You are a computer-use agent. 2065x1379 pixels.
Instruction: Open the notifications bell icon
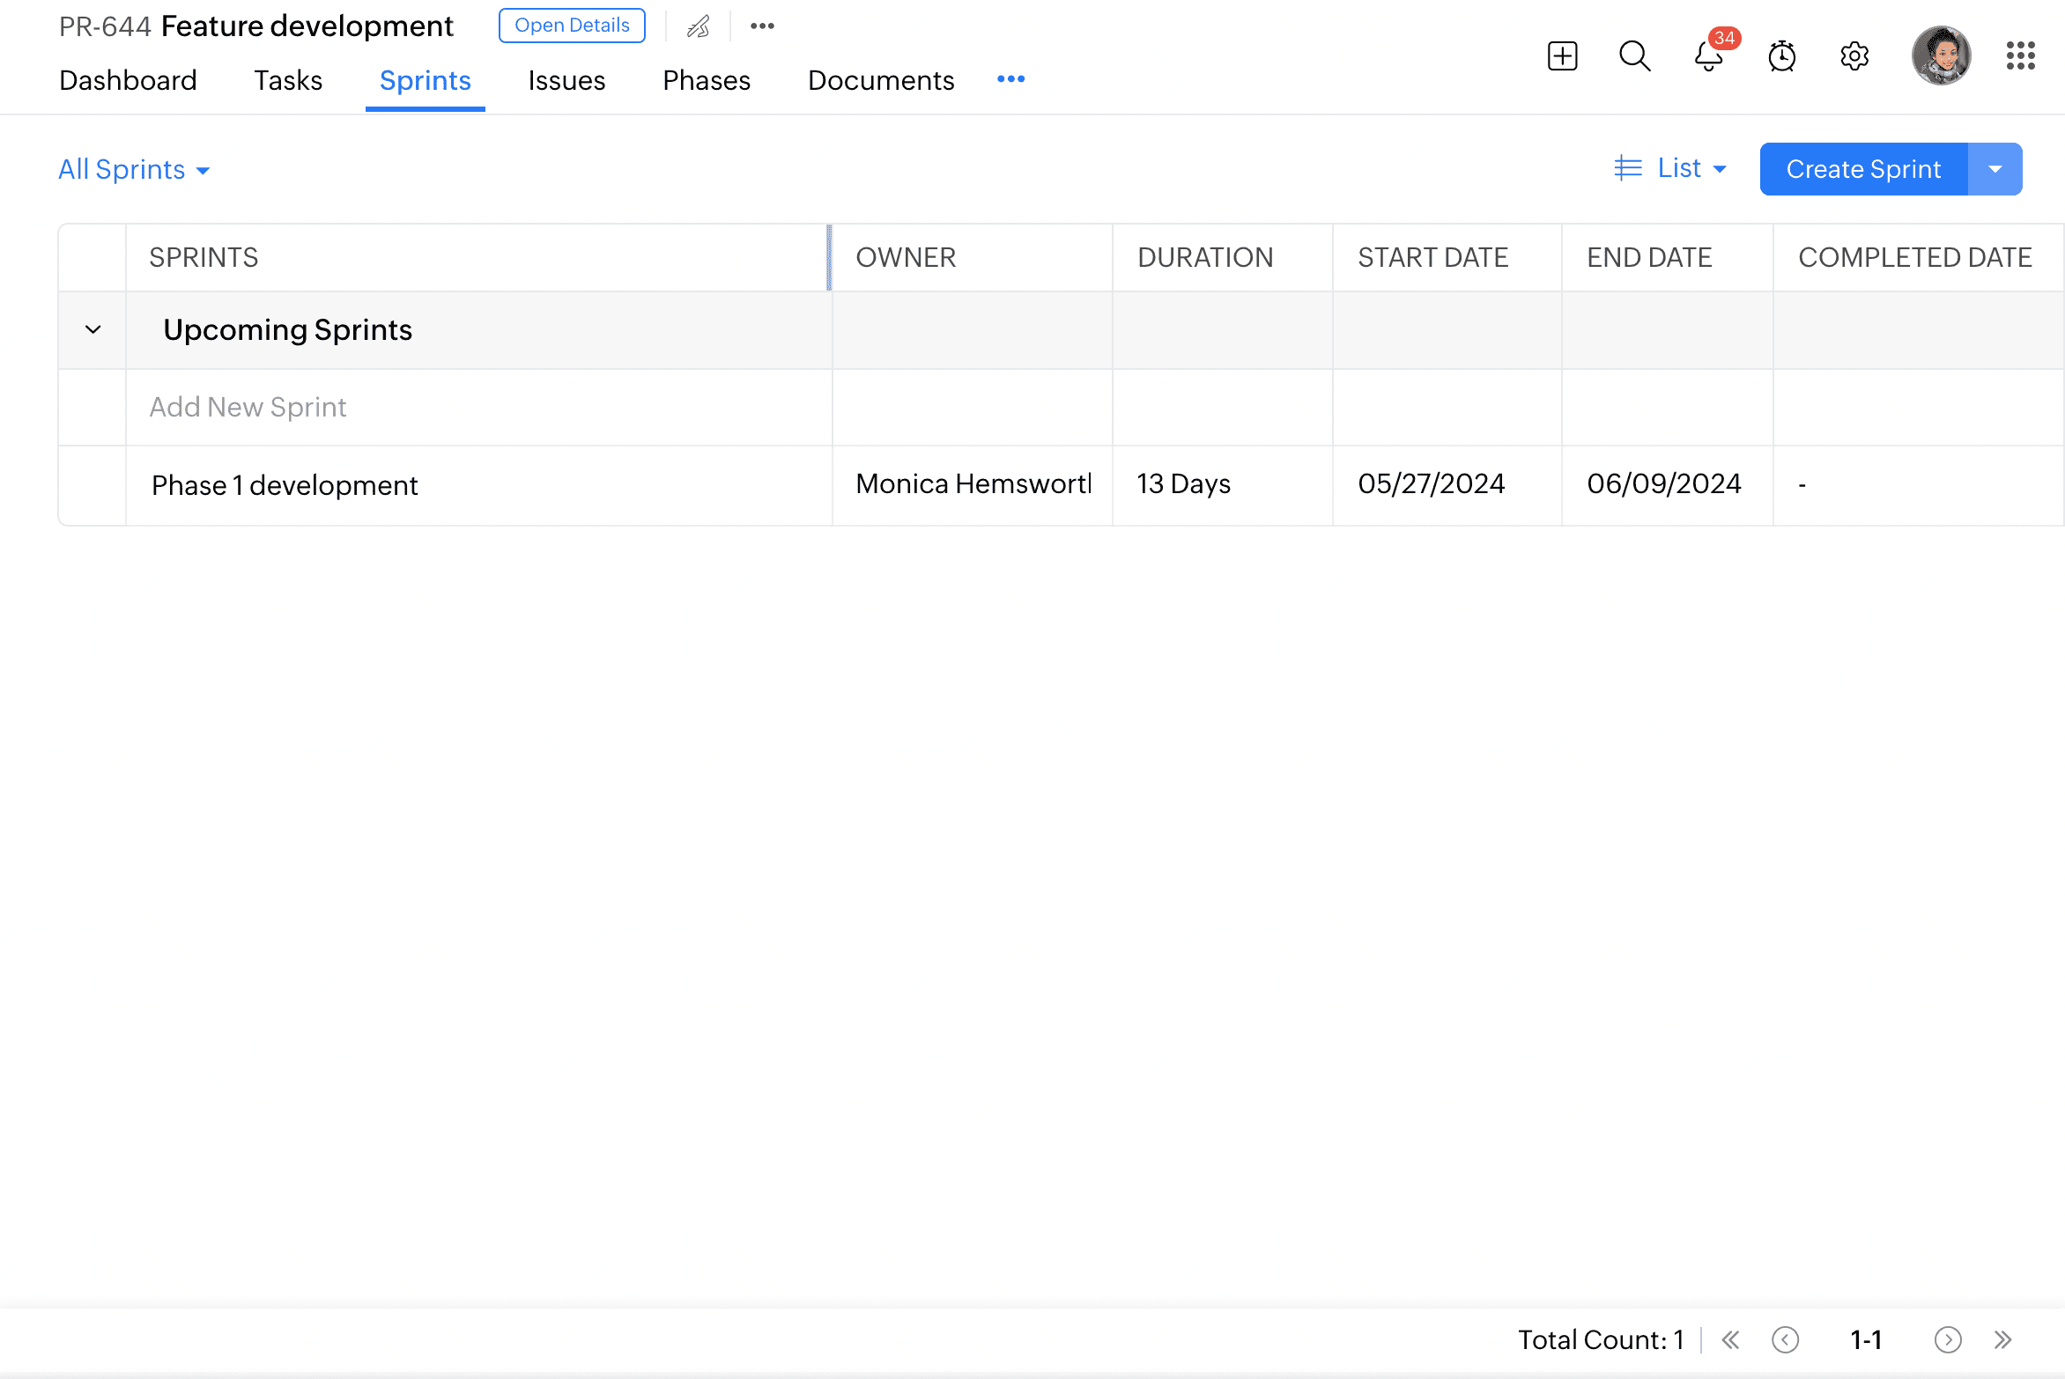pos(1708,56)
